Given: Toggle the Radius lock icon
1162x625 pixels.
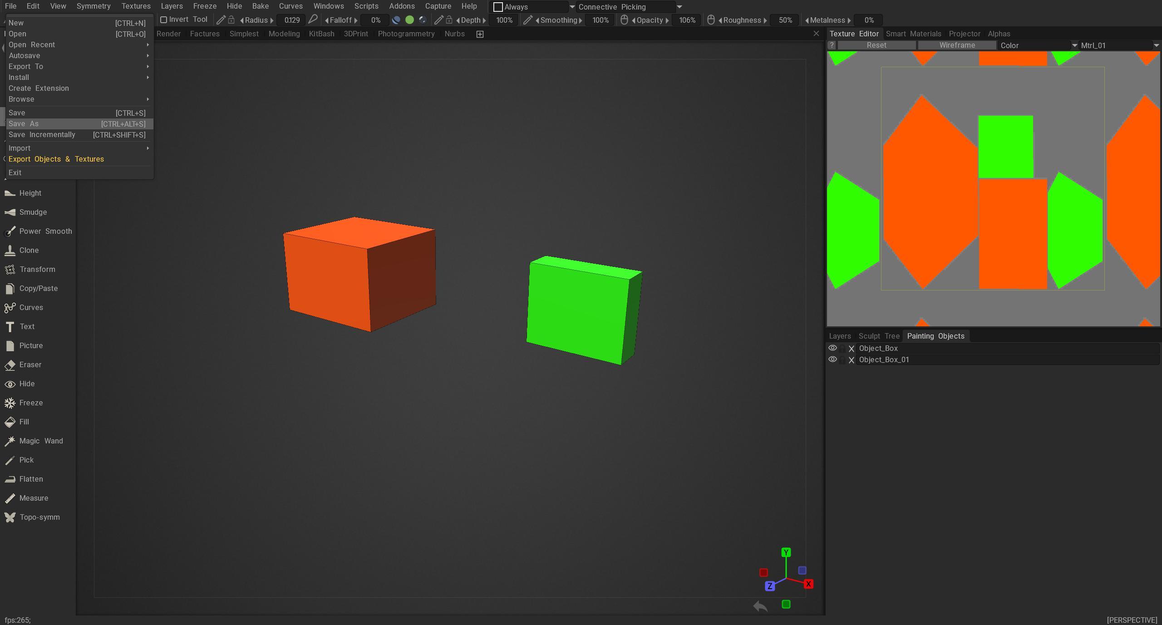Looking at the screenshot, I should coord(231,20).
